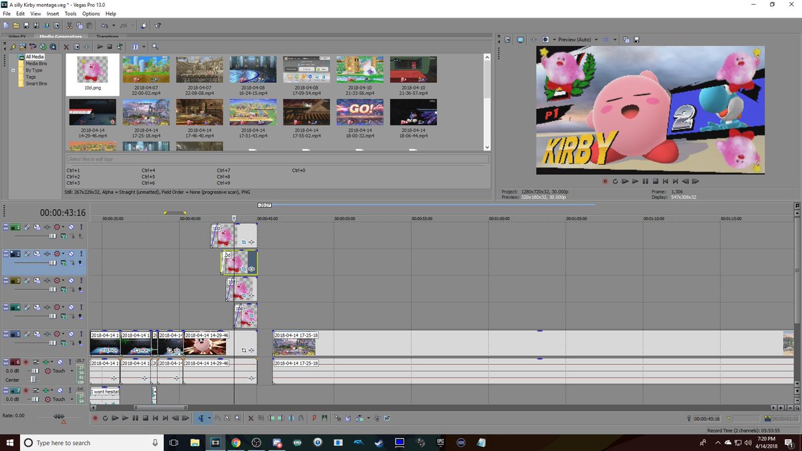Click the media list vertical scrollbar down arrow
Viewport: 802px width, 451px height.
point(487,147)
